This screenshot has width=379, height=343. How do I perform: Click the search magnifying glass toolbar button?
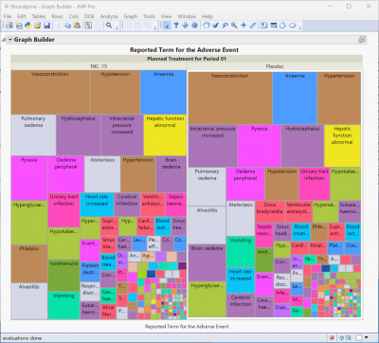tap(109, 26)
